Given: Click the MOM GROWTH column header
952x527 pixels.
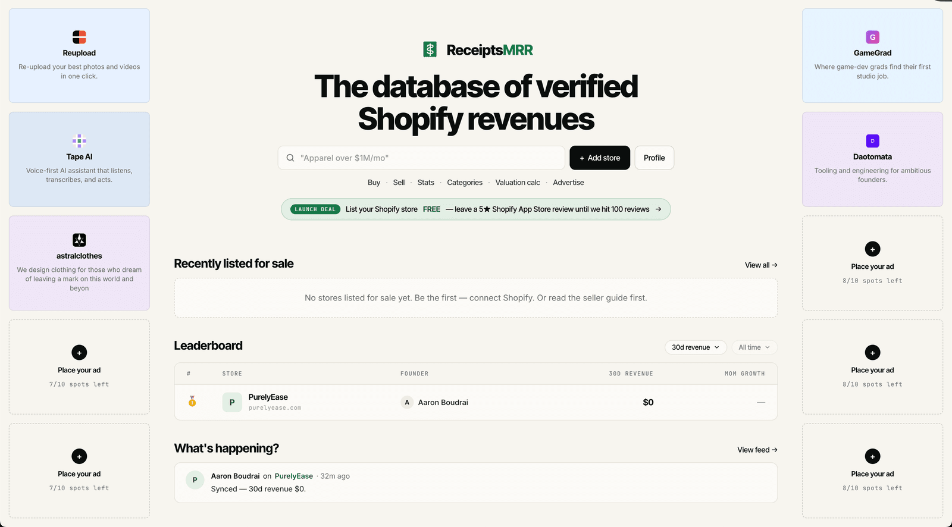Looking at the screenshot, I should [x=744, y=374].
